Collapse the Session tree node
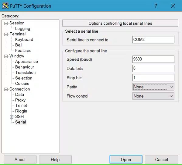 click(x=6, y=23)
